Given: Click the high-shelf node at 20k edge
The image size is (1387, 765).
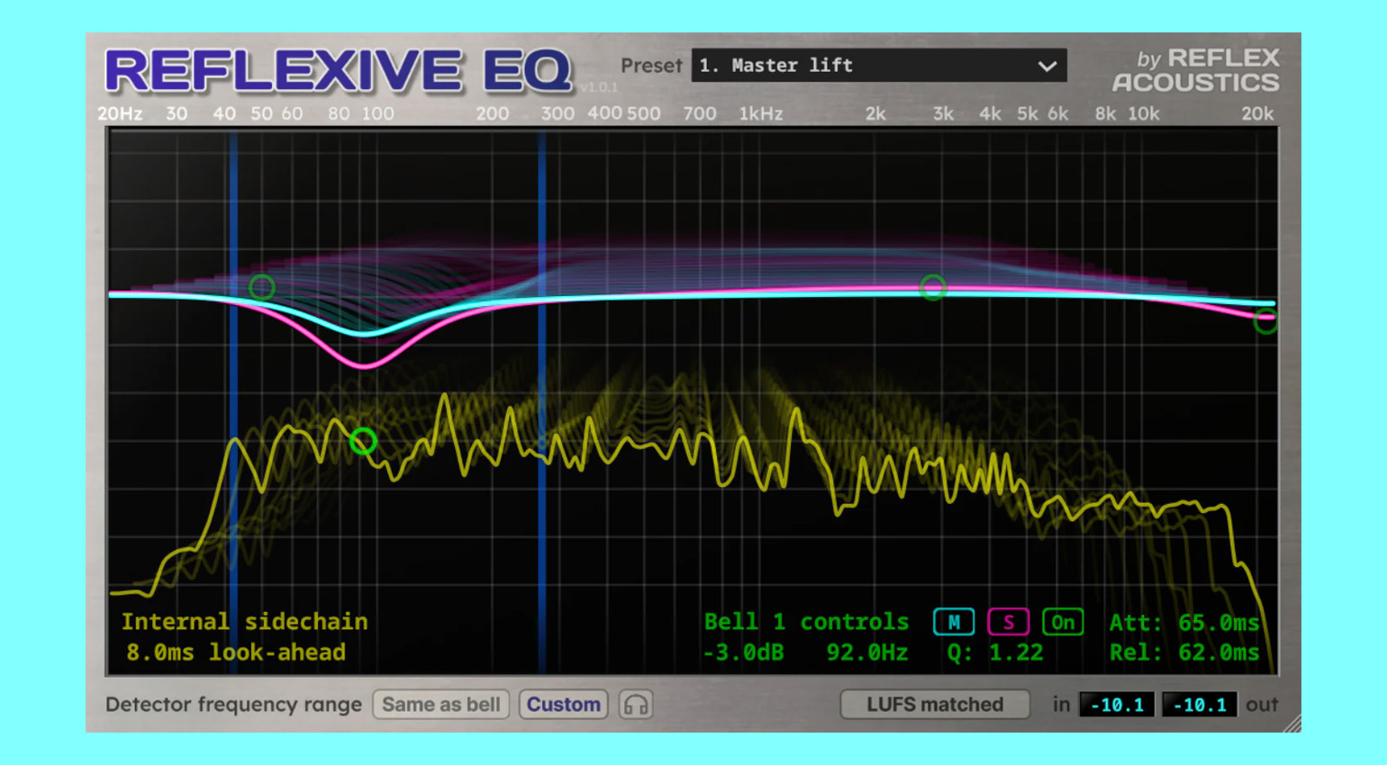Looking at the screenshot, I should (1265, 320).
